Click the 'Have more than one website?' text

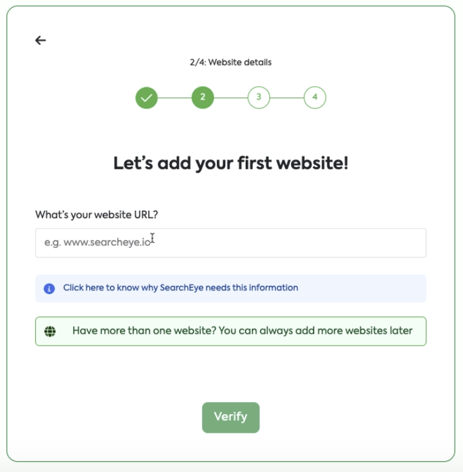coord(144,331)
